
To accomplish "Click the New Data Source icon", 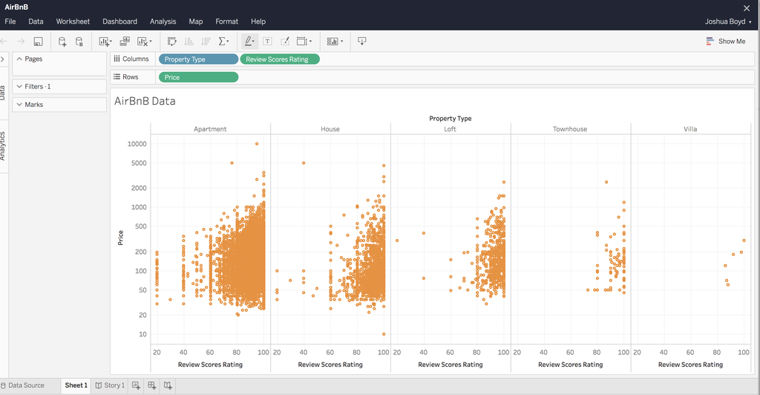I will coord(62,42).
